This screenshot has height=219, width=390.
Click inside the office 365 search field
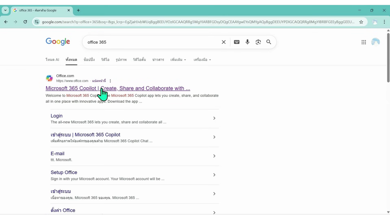point(152,42)
